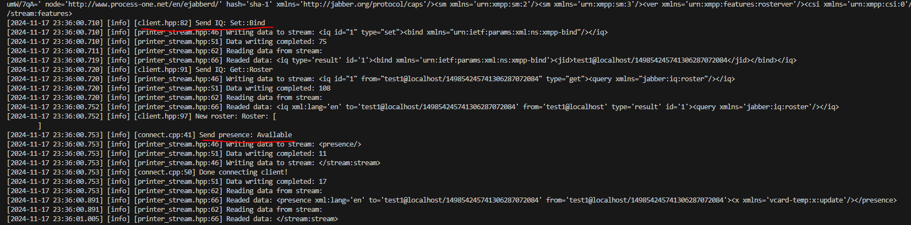Click the 'Send presence: Available' text

(x=246, y=135)
